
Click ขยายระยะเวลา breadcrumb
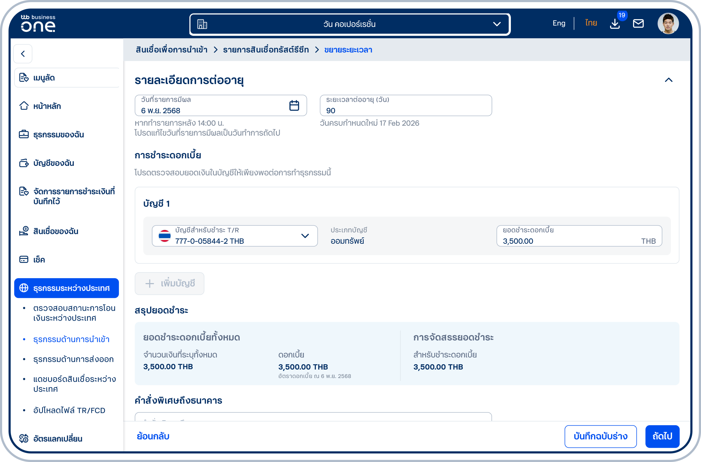pos(348,50)
